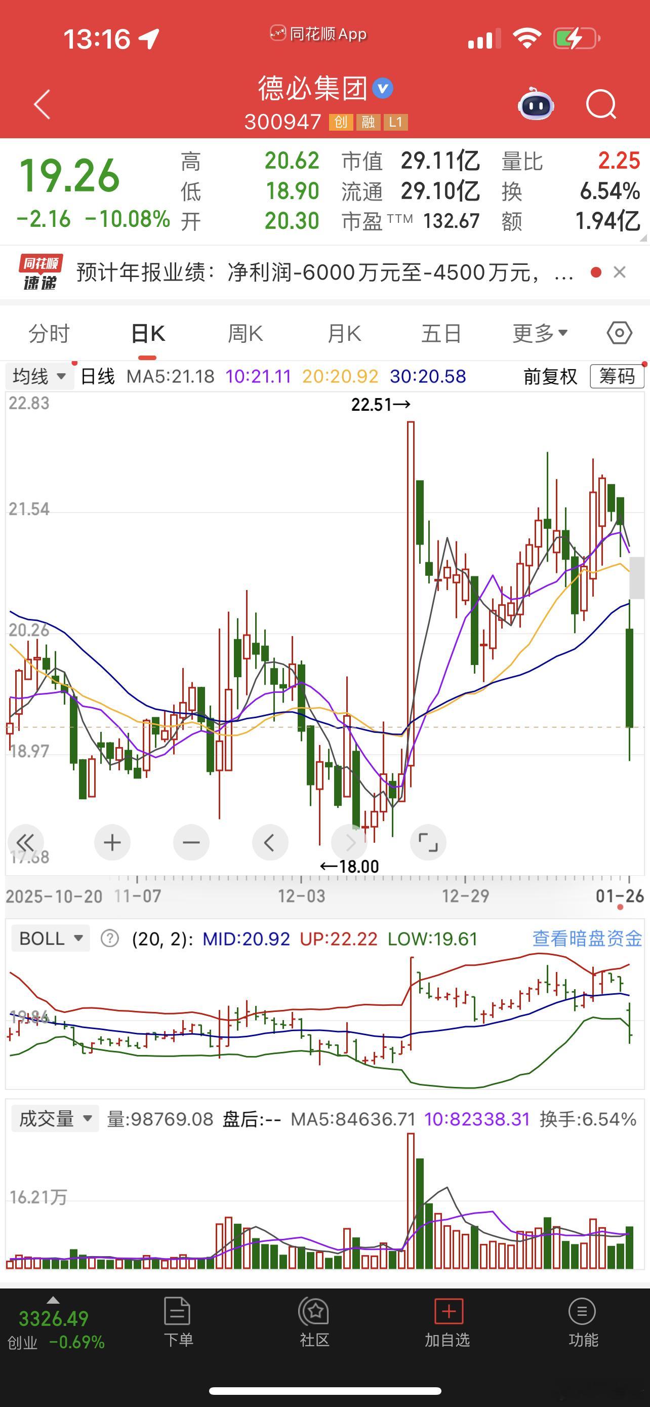Open chart settings hexagon icon

coord(620,333)
